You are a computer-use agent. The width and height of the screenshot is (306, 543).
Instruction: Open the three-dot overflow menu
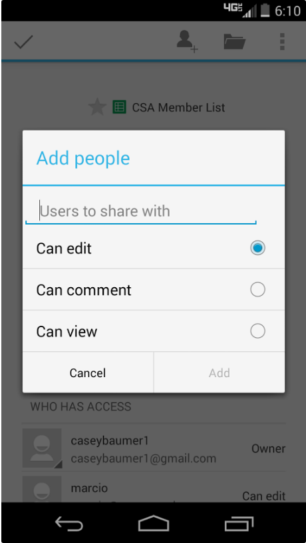pyautogui.click(x=282, y=42)
